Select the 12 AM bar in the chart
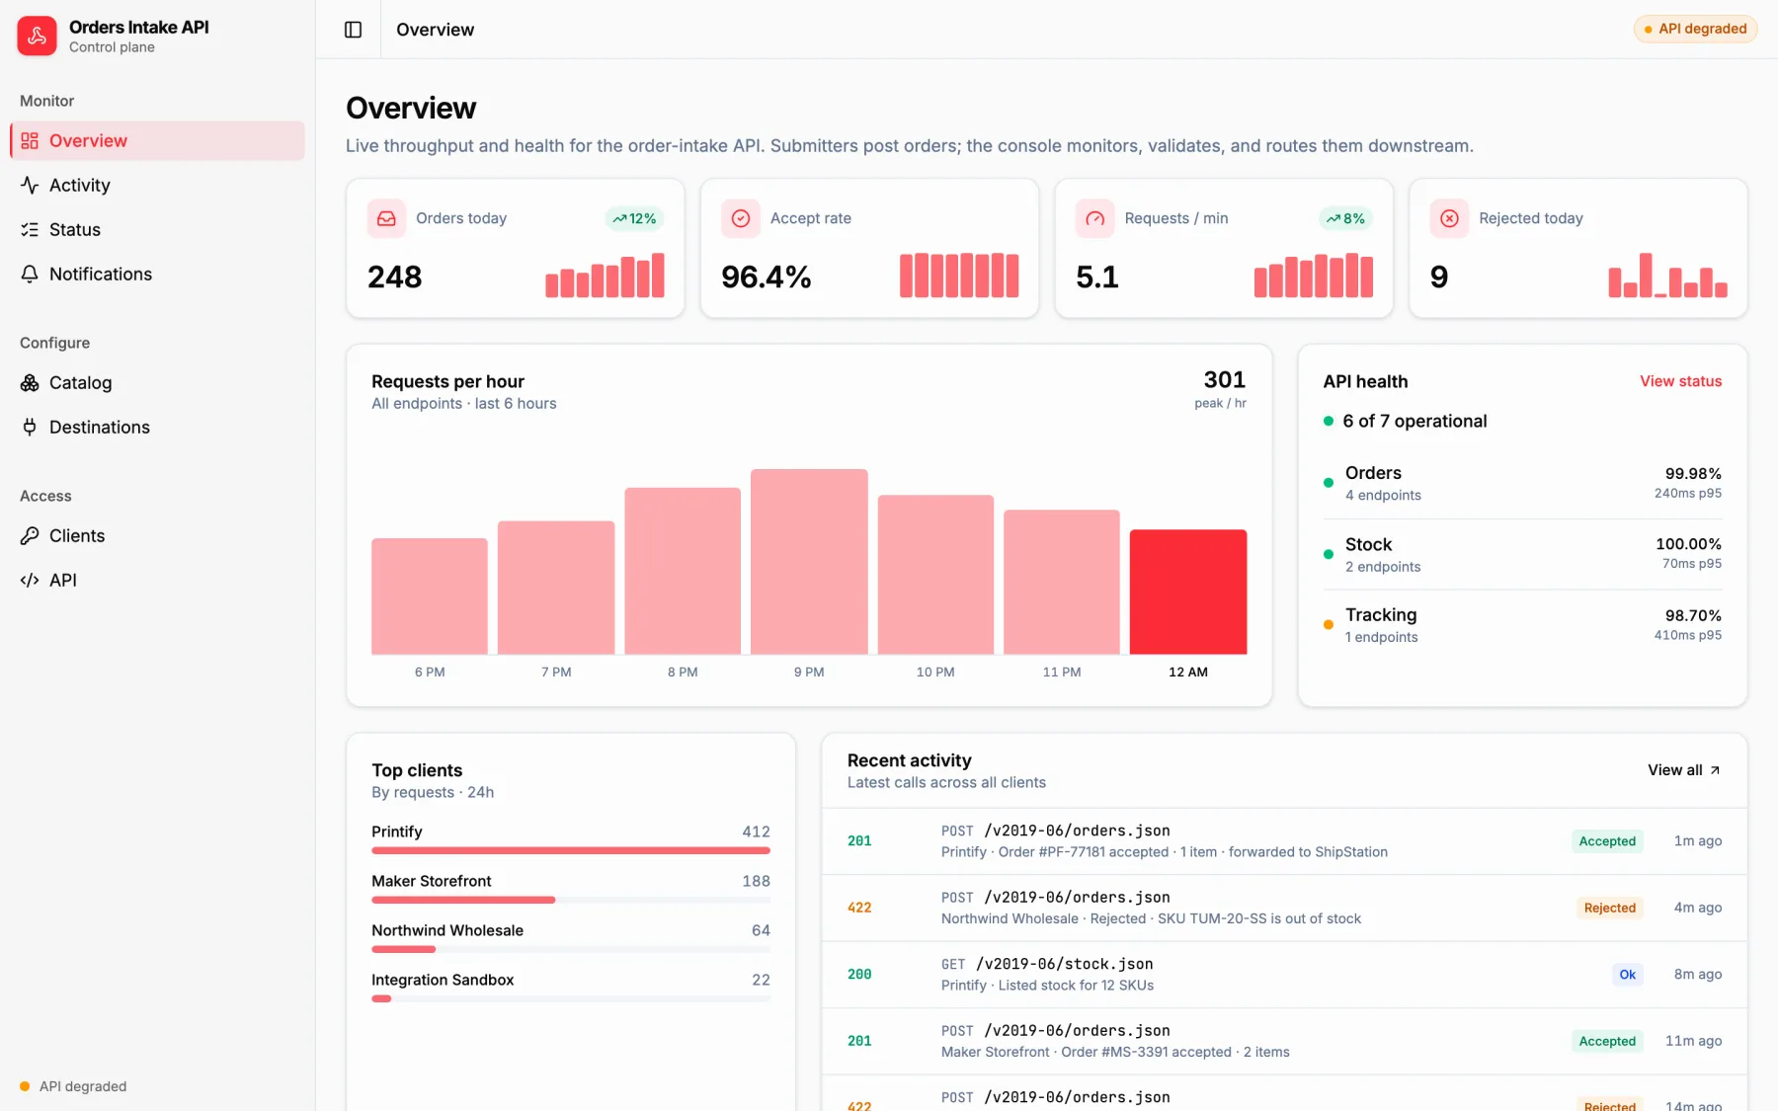Image resolution: width=1778 pixels, height=1111 pixels. tap(1188, 592)
